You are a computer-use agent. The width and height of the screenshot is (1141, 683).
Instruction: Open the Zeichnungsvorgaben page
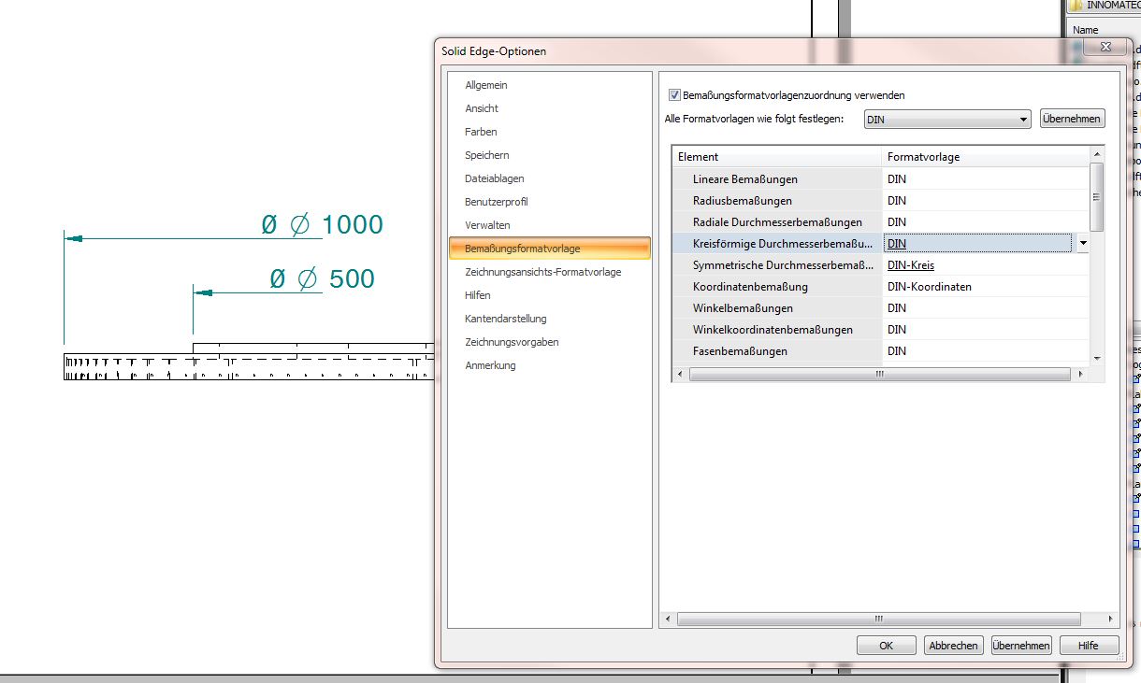tap(512, 342)
